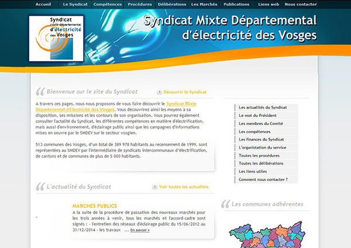Screen dimensions: 351x248
Task: Click arrow icon beside Découvrir le Syndicat
Action: (x=159, y=92)
